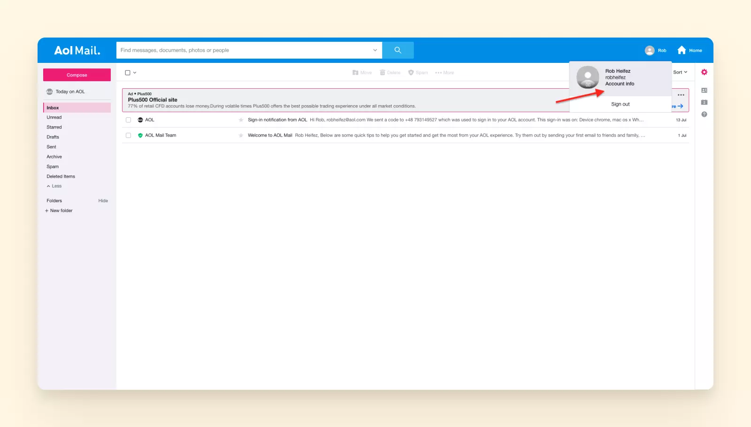Click the Rob Heifez name in popup
This screenshot has width=751, height=427.
618,71
